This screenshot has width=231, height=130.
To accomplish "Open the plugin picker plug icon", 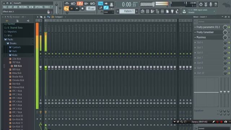I will (x=172, y=11).
